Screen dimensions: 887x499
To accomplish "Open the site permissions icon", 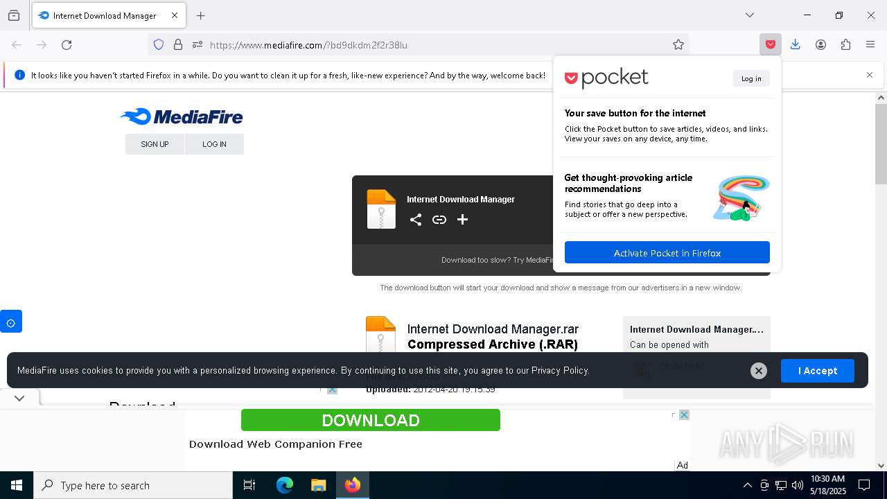I will [x=197, y=44].
